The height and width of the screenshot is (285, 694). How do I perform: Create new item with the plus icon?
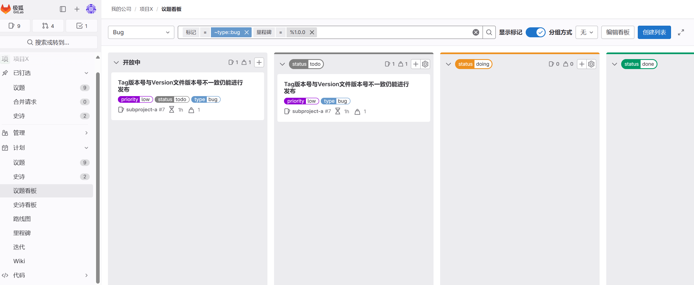[x=77, y=9]
